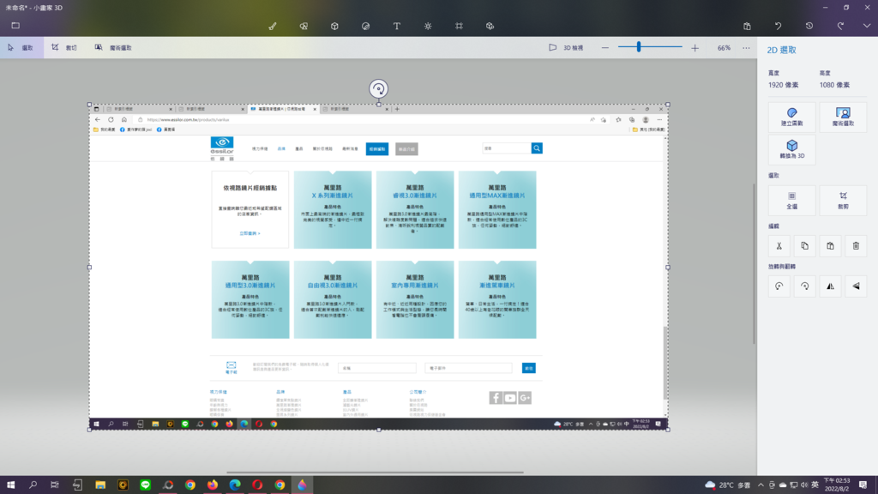The width and height of the screenshot is (878, 494).
Task: Choose 魔術選取 magic select in toolbar
Action: 113,48
